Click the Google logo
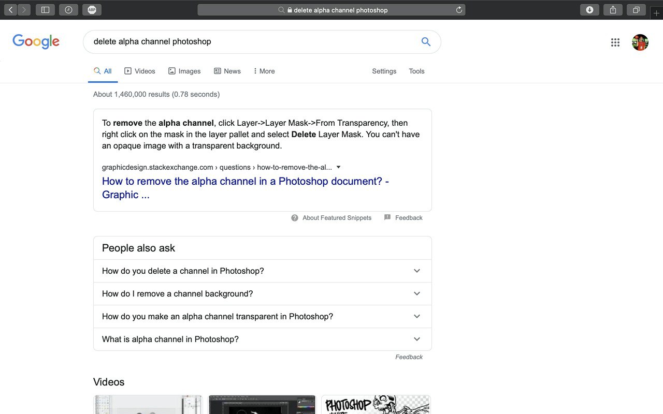The image size is (663, 414). click(x=36, y=41)
